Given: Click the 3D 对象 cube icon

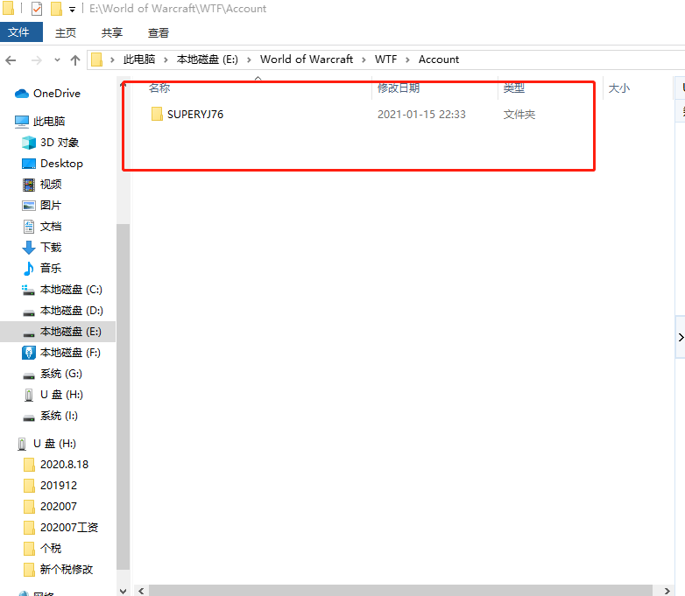Looking at the screenshot, I should click(29, 143).
